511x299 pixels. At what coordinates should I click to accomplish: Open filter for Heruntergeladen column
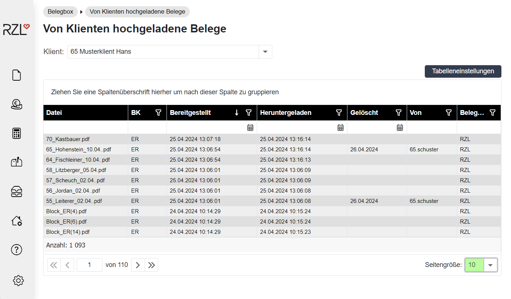point(339,113)
